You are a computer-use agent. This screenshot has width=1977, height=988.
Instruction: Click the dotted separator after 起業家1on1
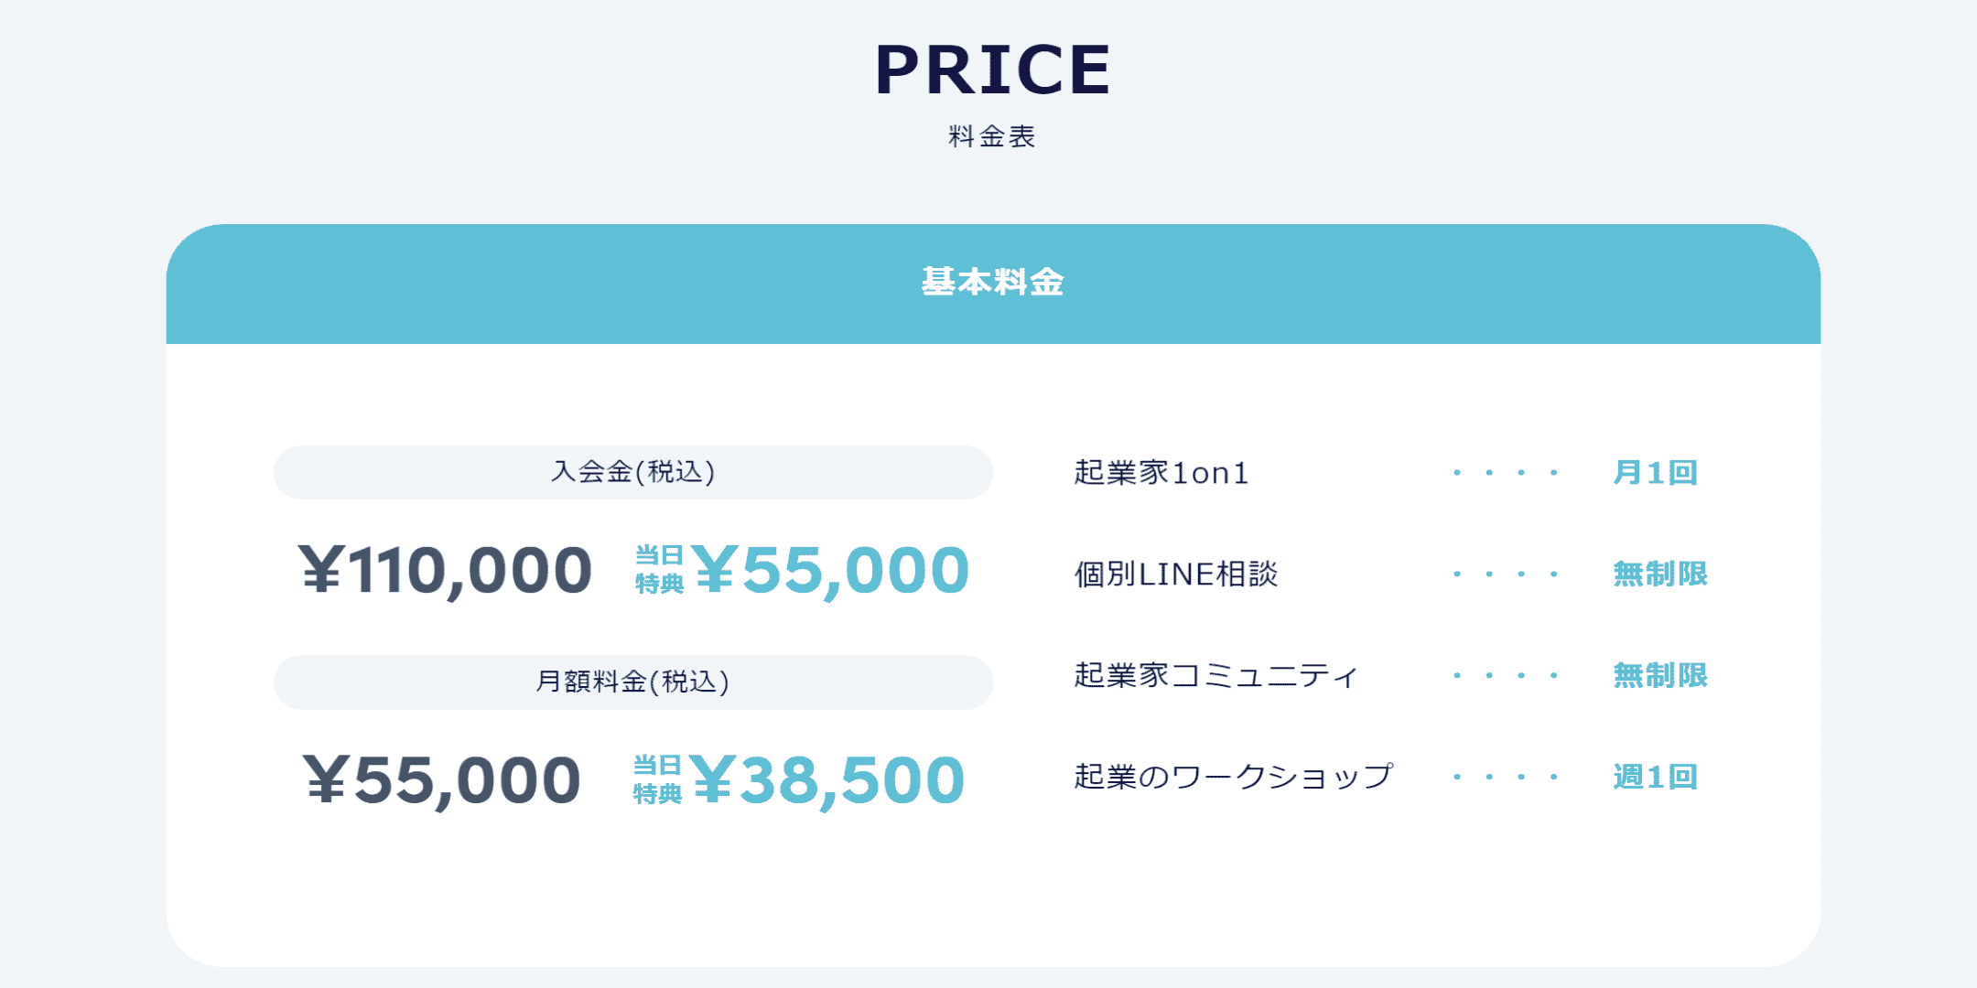pos(1506,473)
